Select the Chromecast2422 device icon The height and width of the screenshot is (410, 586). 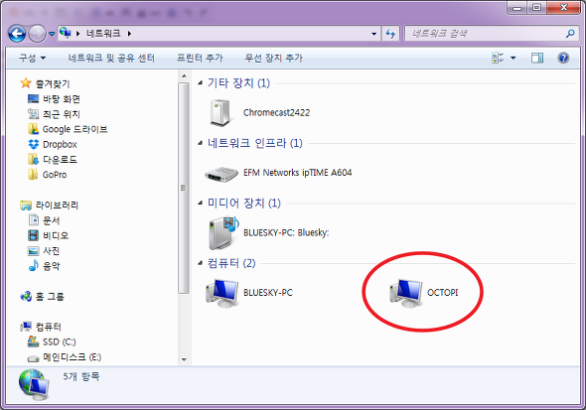click(220, 113)
